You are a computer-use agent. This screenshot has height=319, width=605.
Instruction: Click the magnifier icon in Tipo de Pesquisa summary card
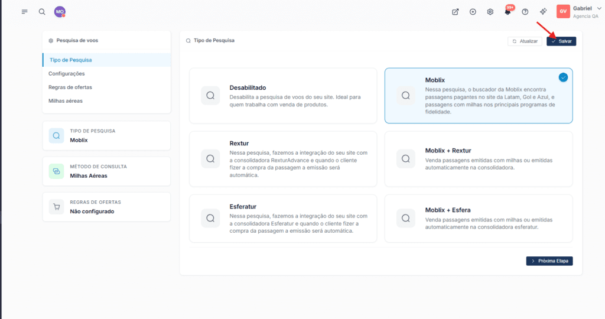coord(56,136)
